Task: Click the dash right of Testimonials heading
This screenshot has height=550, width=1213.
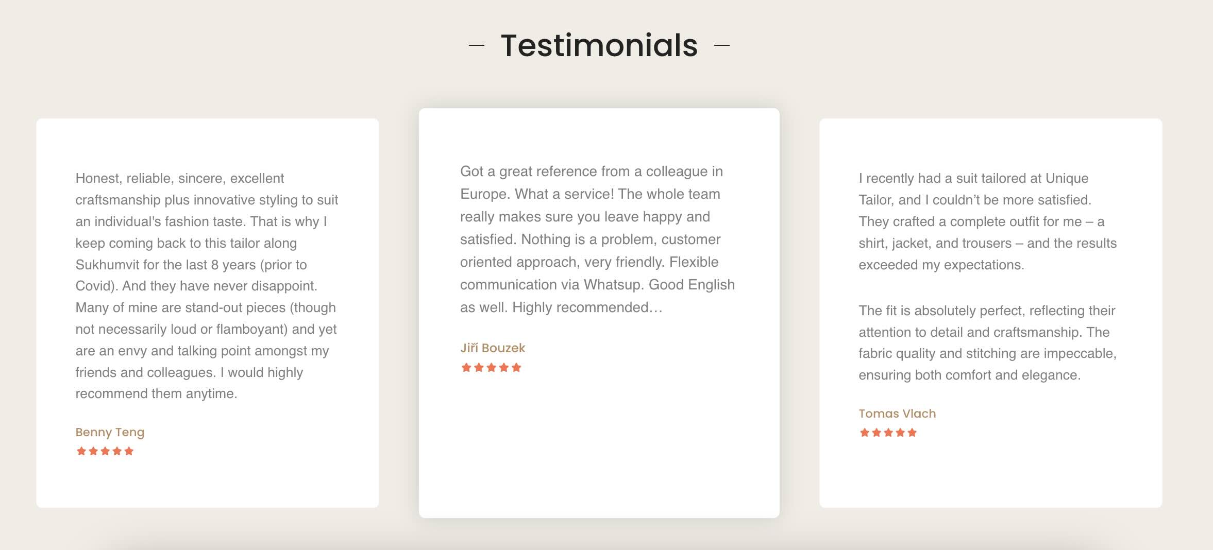Action: click(722, 45)
